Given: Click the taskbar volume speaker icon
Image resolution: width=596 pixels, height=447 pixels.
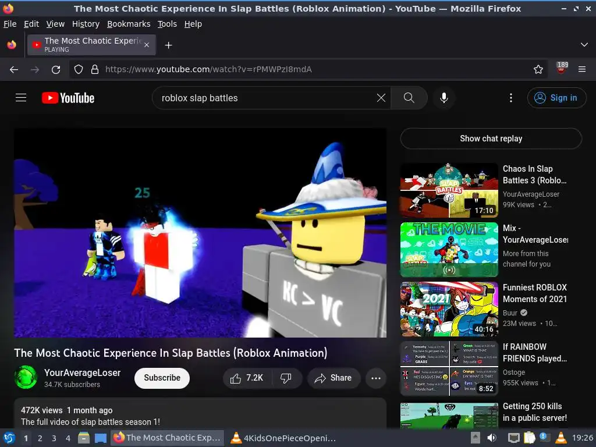Looking at the screenshot, I should click(491, 438).
